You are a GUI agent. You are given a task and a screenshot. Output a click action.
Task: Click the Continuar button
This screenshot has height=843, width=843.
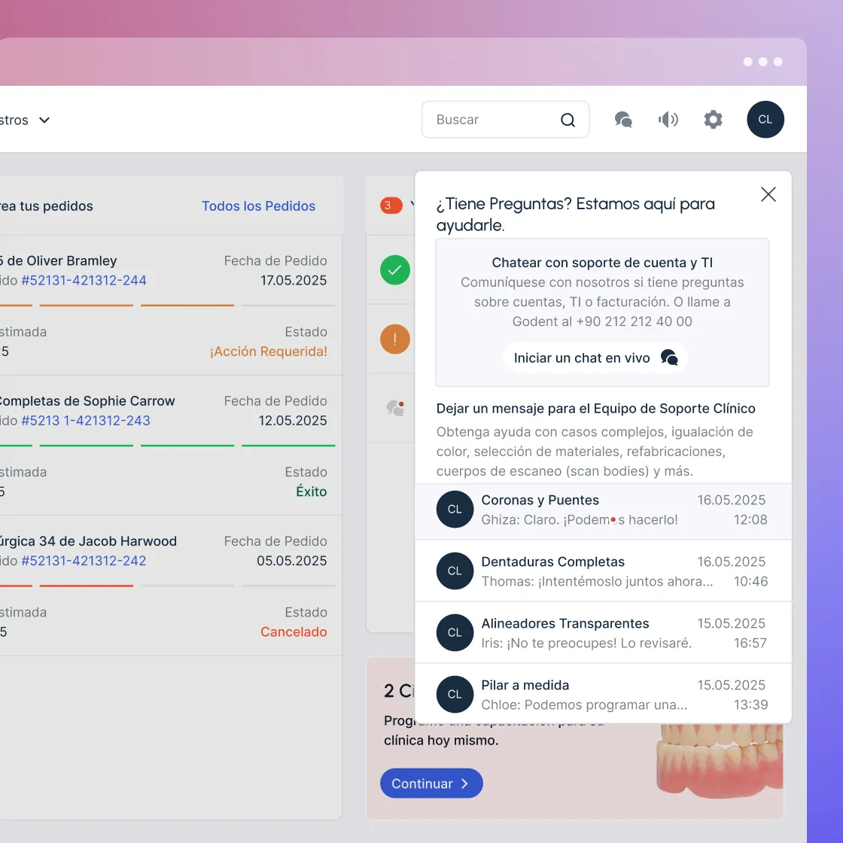(x=431, y=784)
